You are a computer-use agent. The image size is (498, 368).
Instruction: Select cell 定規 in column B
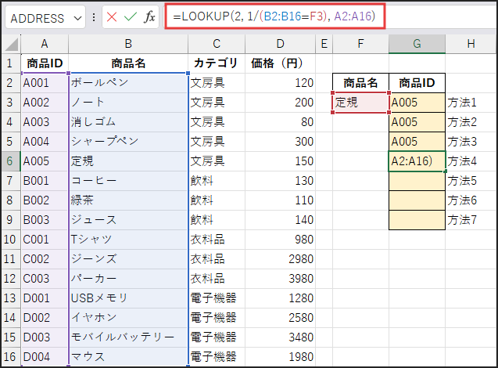pos(128,161)
